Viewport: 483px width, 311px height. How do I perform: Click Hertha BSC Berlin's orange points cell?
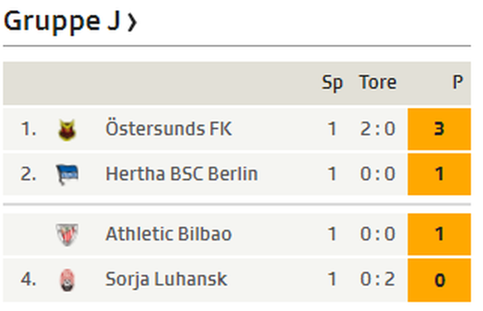[439, 174]
